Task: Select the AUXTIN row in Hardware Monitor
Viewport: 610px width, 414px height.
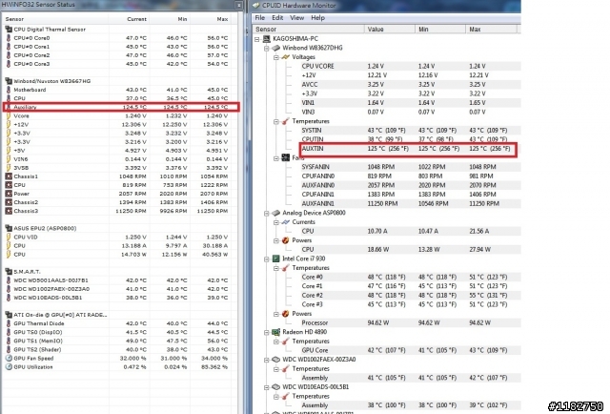Action: (x=409, y=149)
